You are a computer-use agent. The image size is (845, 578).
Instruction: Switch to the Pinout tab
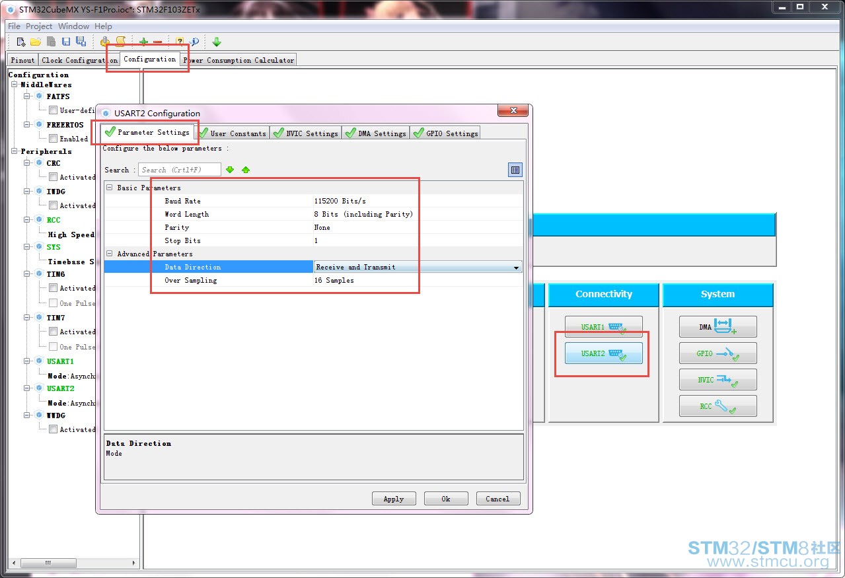click(22, 60)
